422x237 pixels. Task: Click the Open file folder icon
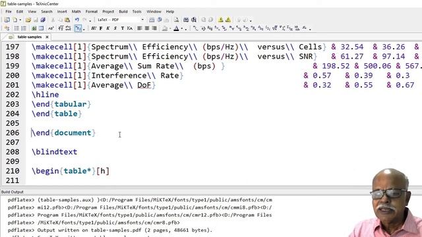(28, 20)
